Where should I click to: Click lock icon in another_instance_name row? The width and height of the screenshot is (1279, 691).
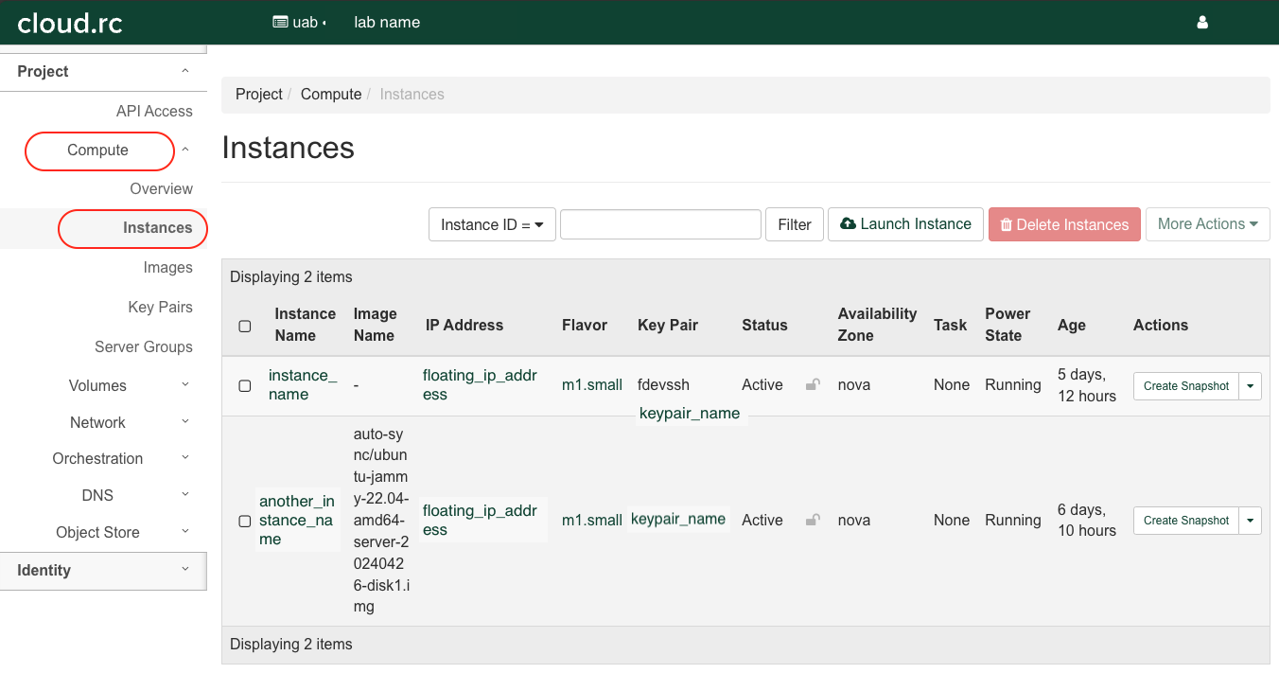[812, 520]
